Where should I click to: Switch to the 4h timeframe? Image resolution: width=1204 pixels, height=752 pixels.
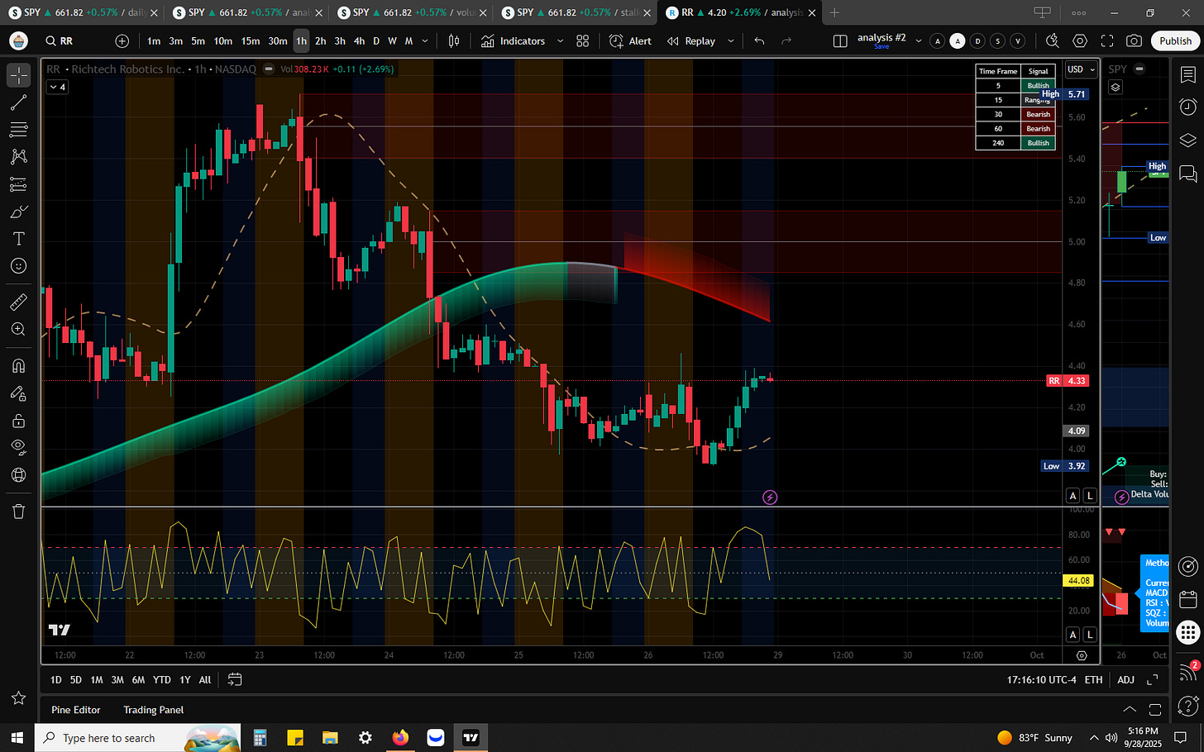coord(359,40)
